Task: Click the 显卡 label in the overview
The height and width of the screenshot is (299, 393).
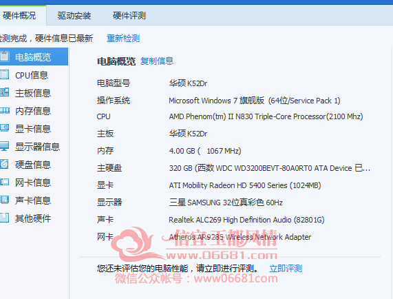Action: tap(105, 185)
